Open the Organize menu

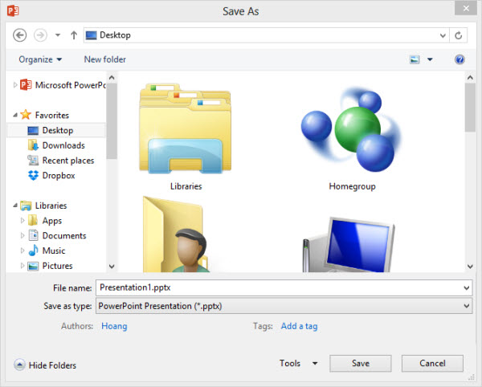tap(40, 59)
